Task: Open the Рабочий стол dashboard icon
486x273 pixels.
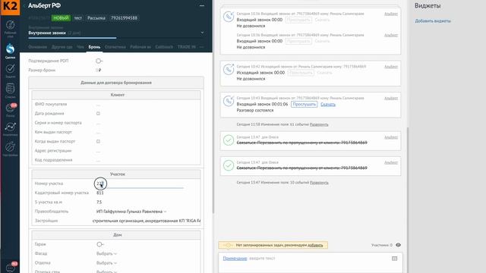Action: click(10, 25)
